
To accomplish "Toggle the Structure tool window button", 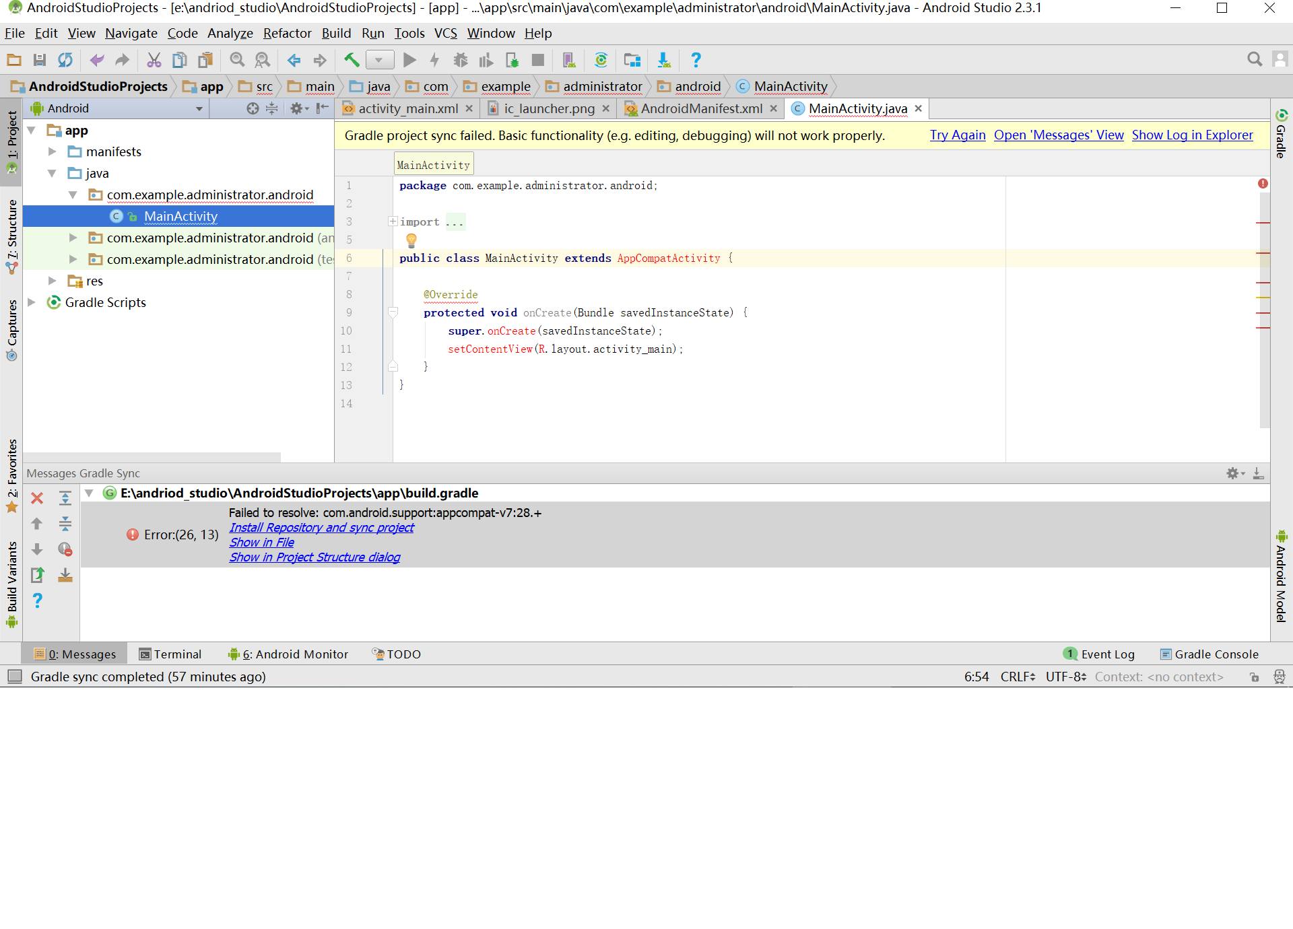I will (x=11, y=236).
